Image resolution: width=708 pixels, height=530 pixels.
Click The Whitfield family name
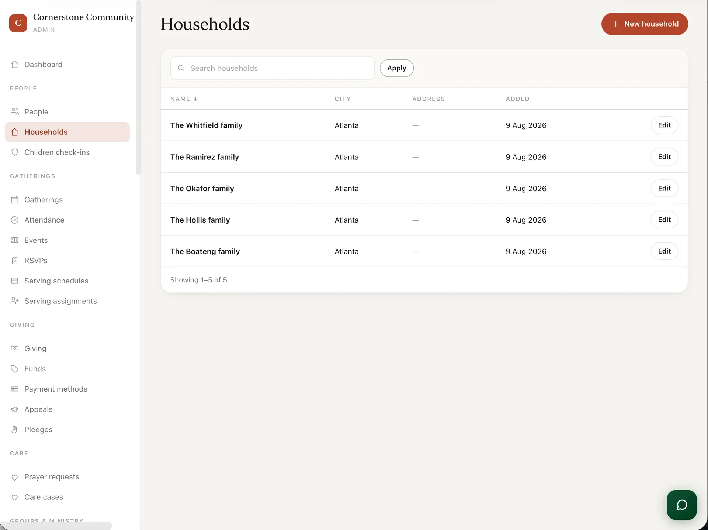click(206, 125)
